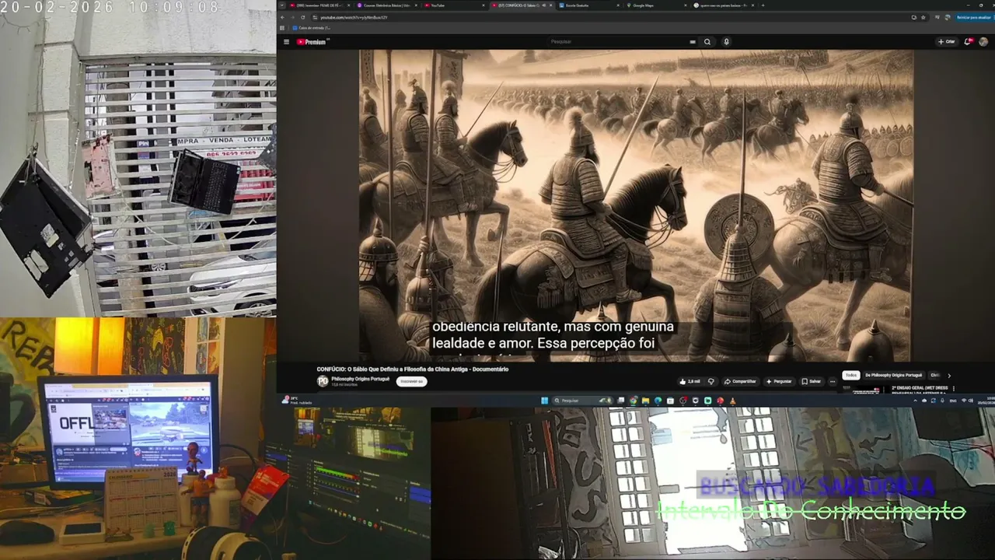995x560 pixels.
Task: Open VLC media player from the taskbar
Action: point(732,401)
